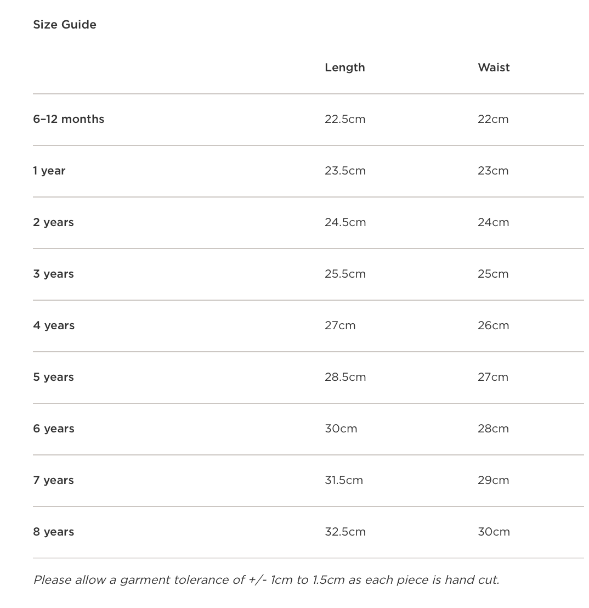Click the 31.5cm length for 7 years
This screenshot has height=608, width=589.
[344, 480]
